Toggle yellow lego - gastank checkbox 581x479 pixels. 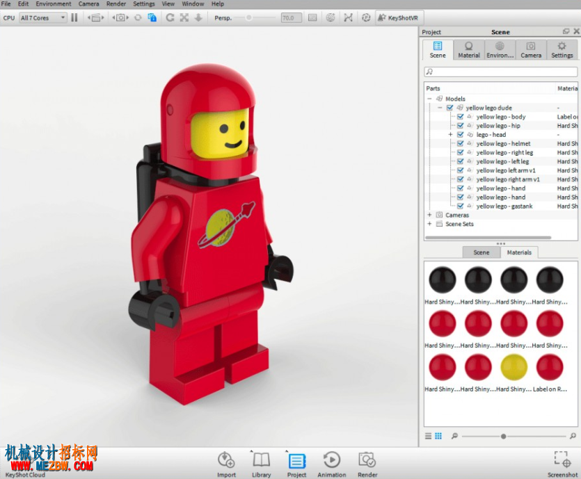point(460,206)
